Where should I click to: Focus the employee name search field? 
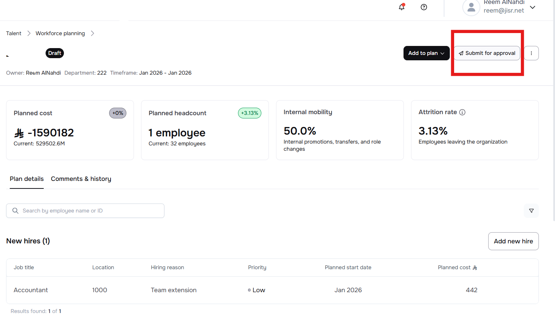(90, 211)
